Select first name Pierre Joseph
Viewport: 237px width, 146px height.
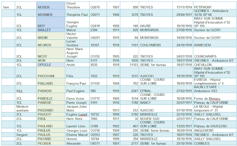(76, 102)
